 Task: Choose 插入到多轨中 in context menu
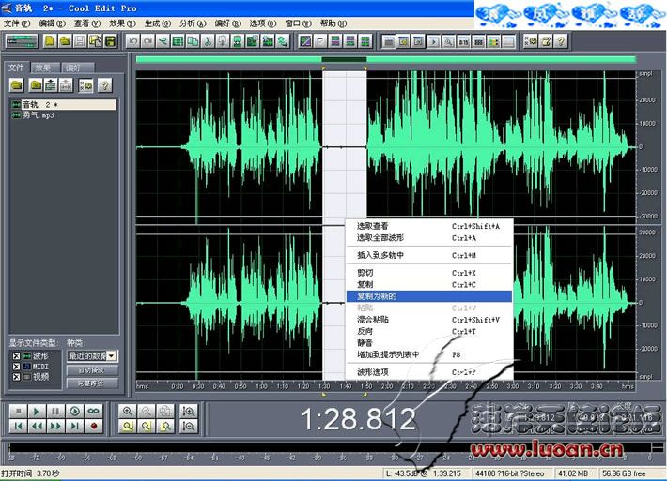pos(429,255)
